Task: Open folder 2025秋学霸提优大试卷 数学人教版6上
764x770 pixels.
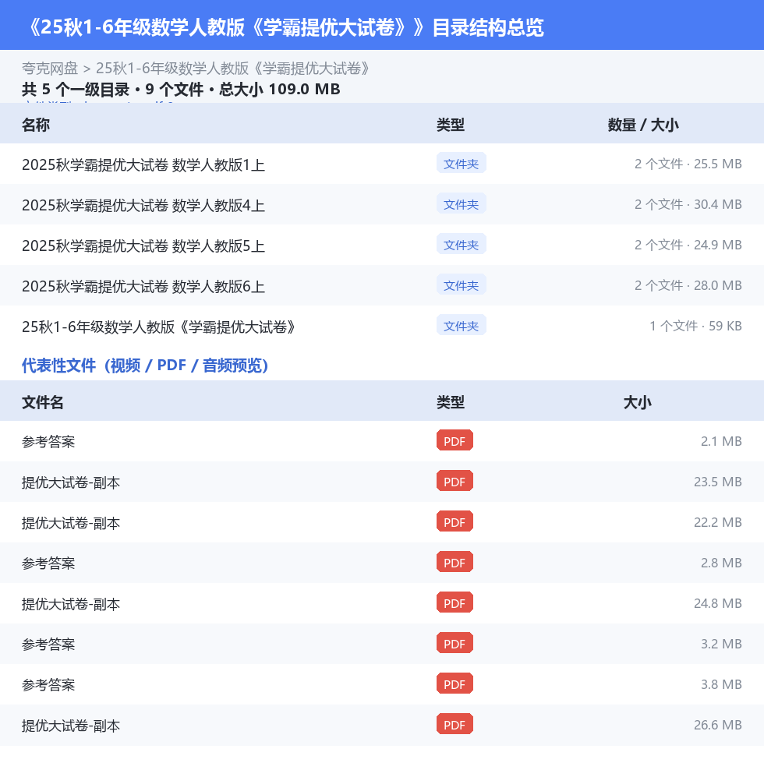Action: (143, 286)
